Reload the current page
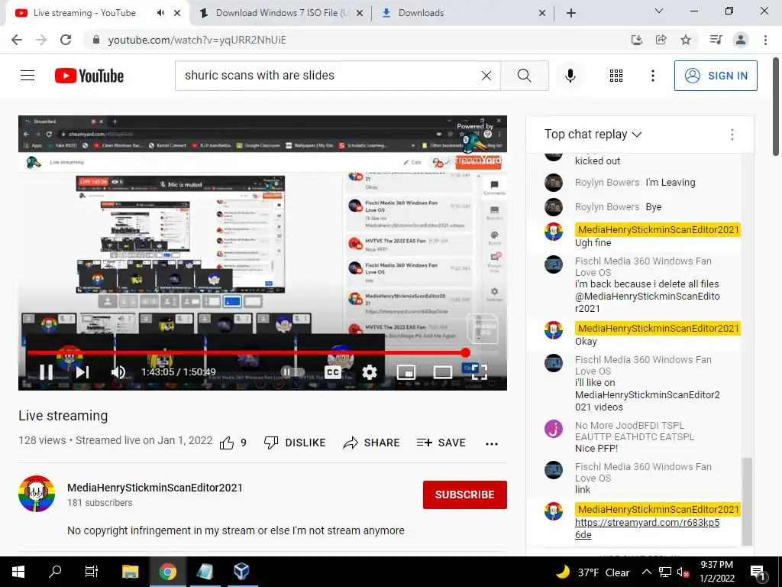 (66, 40)
